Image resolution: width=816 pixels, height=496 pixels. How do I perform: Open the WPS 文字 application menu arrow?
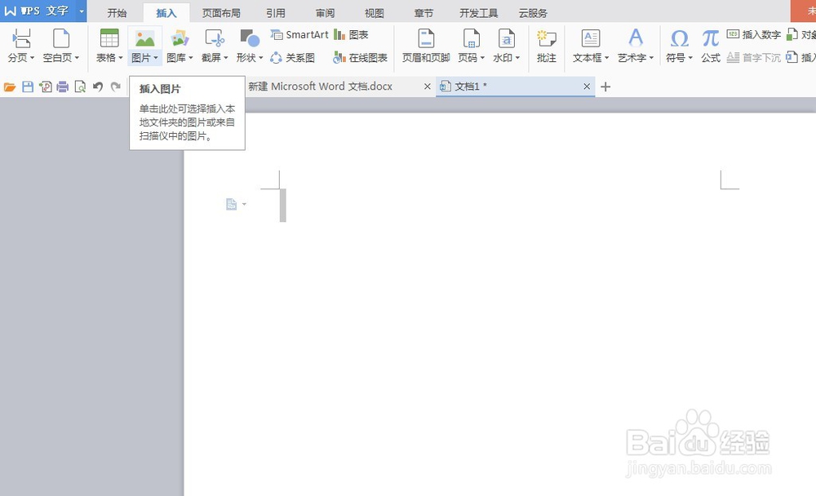(81, 11)
